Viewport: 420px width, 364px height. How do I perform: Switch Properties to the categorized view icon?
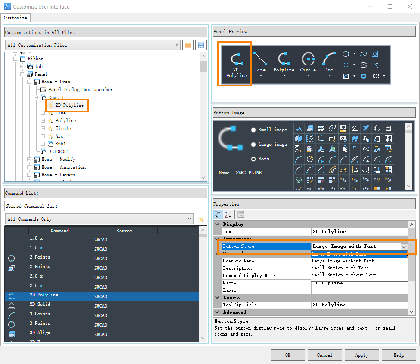pyautogui.click(x=218, y=215)
